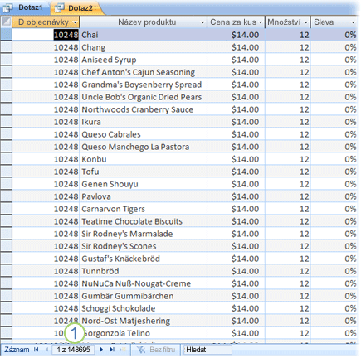The height and width of the screenshot is (358, 361).
Task: Click the Hledat search box
Action: (208, 350)
